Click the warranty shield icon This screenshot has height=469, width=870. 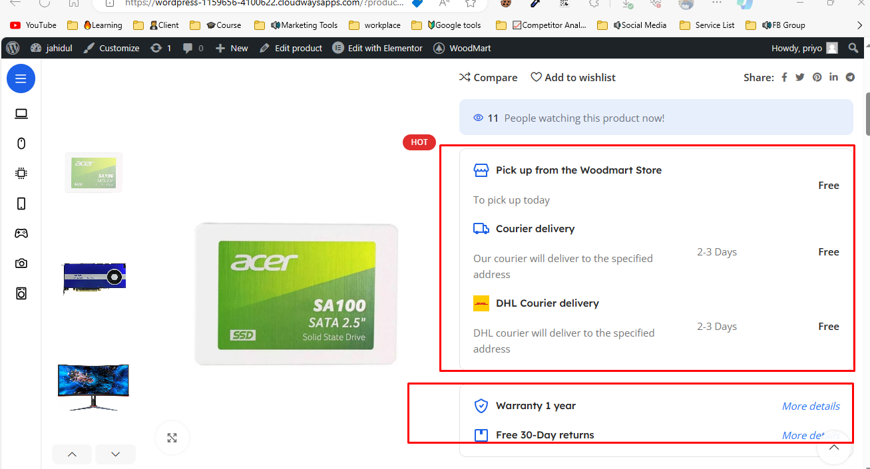pyautogui.click(x=481, y=406)
